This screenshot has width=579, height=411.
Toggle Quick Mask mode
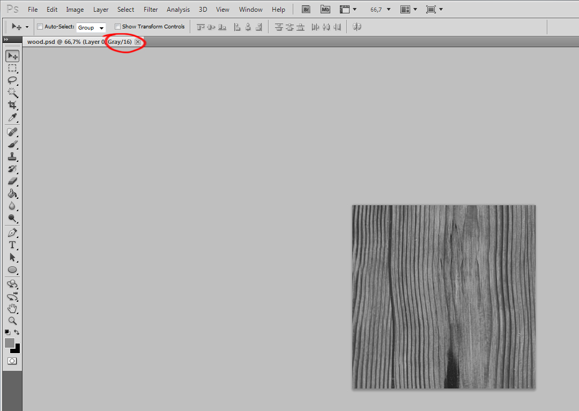point(12,361)
